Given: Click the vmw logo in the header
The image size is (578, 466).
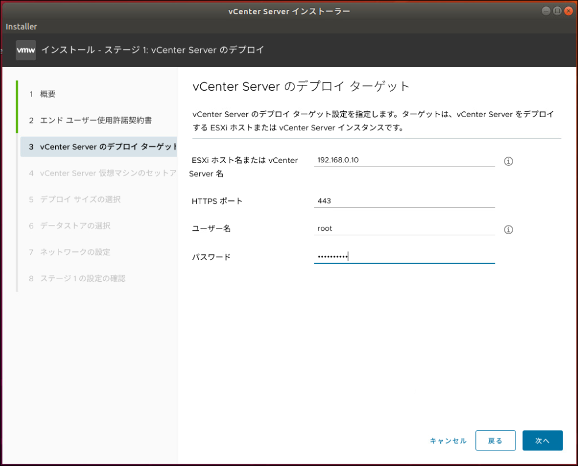Looking at the screenshot, I should pos(26,50).
